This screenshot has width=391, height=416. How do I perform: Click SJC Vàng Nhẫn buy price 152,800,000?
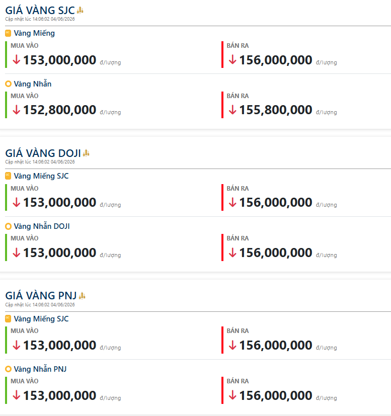coord(60,110)
